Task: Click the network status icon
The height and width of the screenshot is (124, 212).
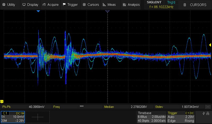Action: coord(208,114)
